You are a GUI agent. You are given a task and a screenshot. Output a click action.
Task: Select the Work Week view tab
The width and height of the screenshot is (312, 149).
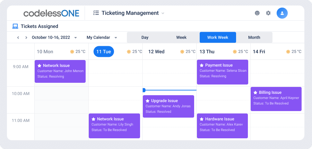click(x=218, y=37)
